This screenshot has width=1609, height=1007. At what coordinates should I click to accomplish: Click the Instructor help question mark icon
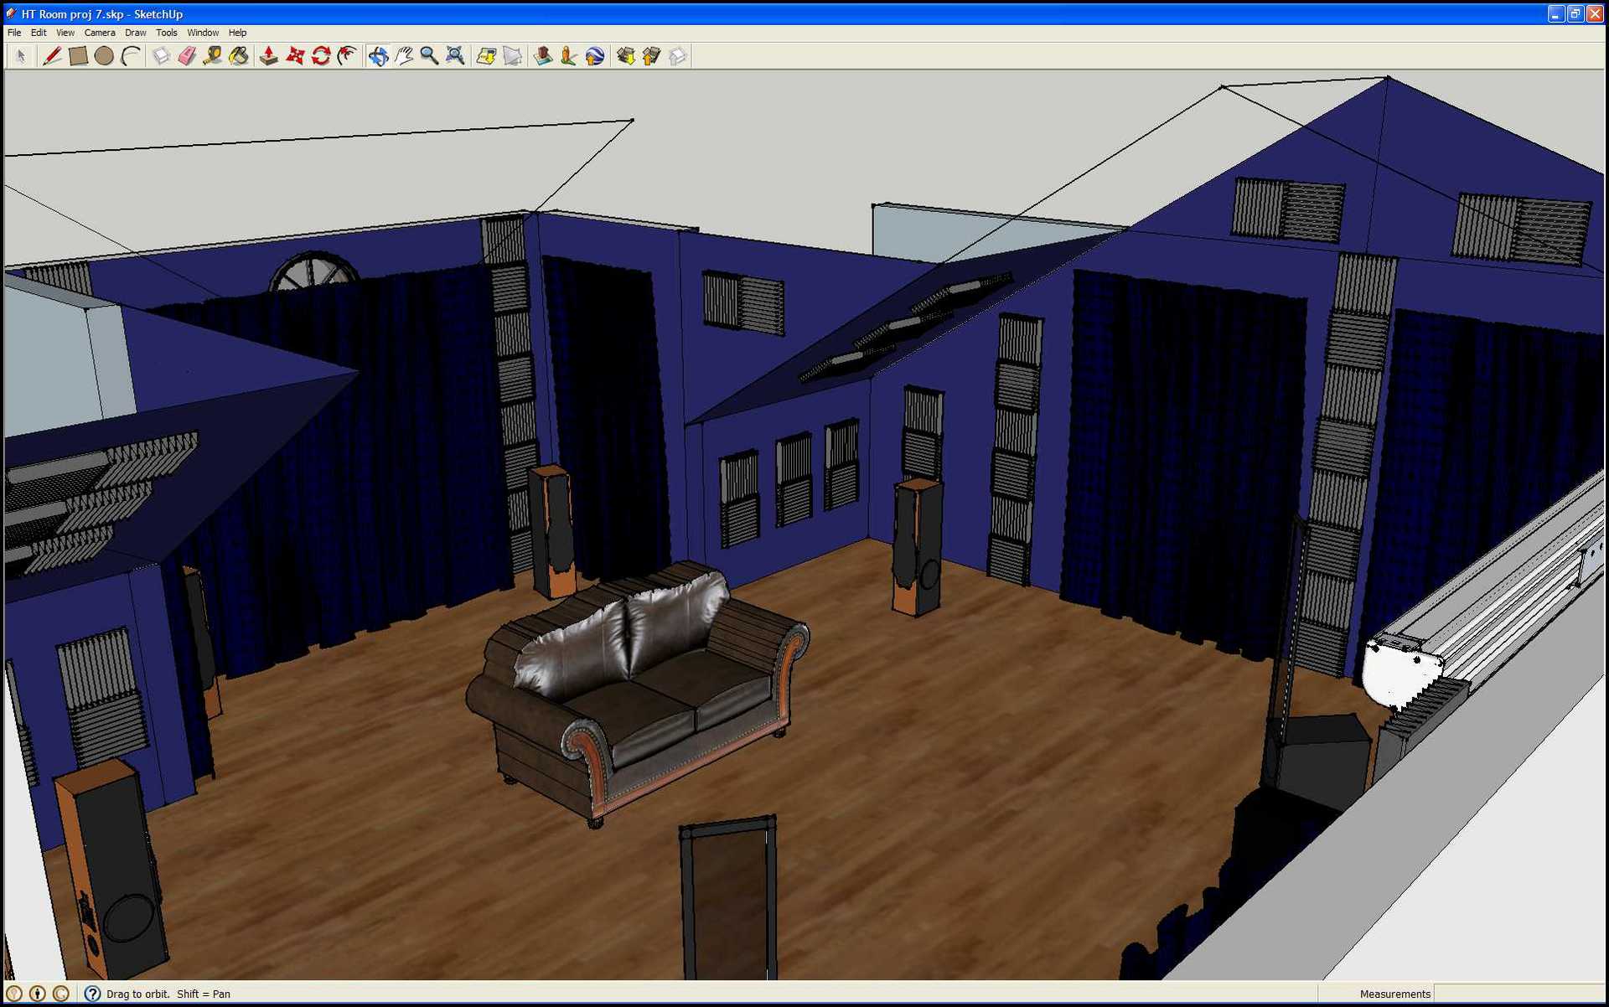92,994
